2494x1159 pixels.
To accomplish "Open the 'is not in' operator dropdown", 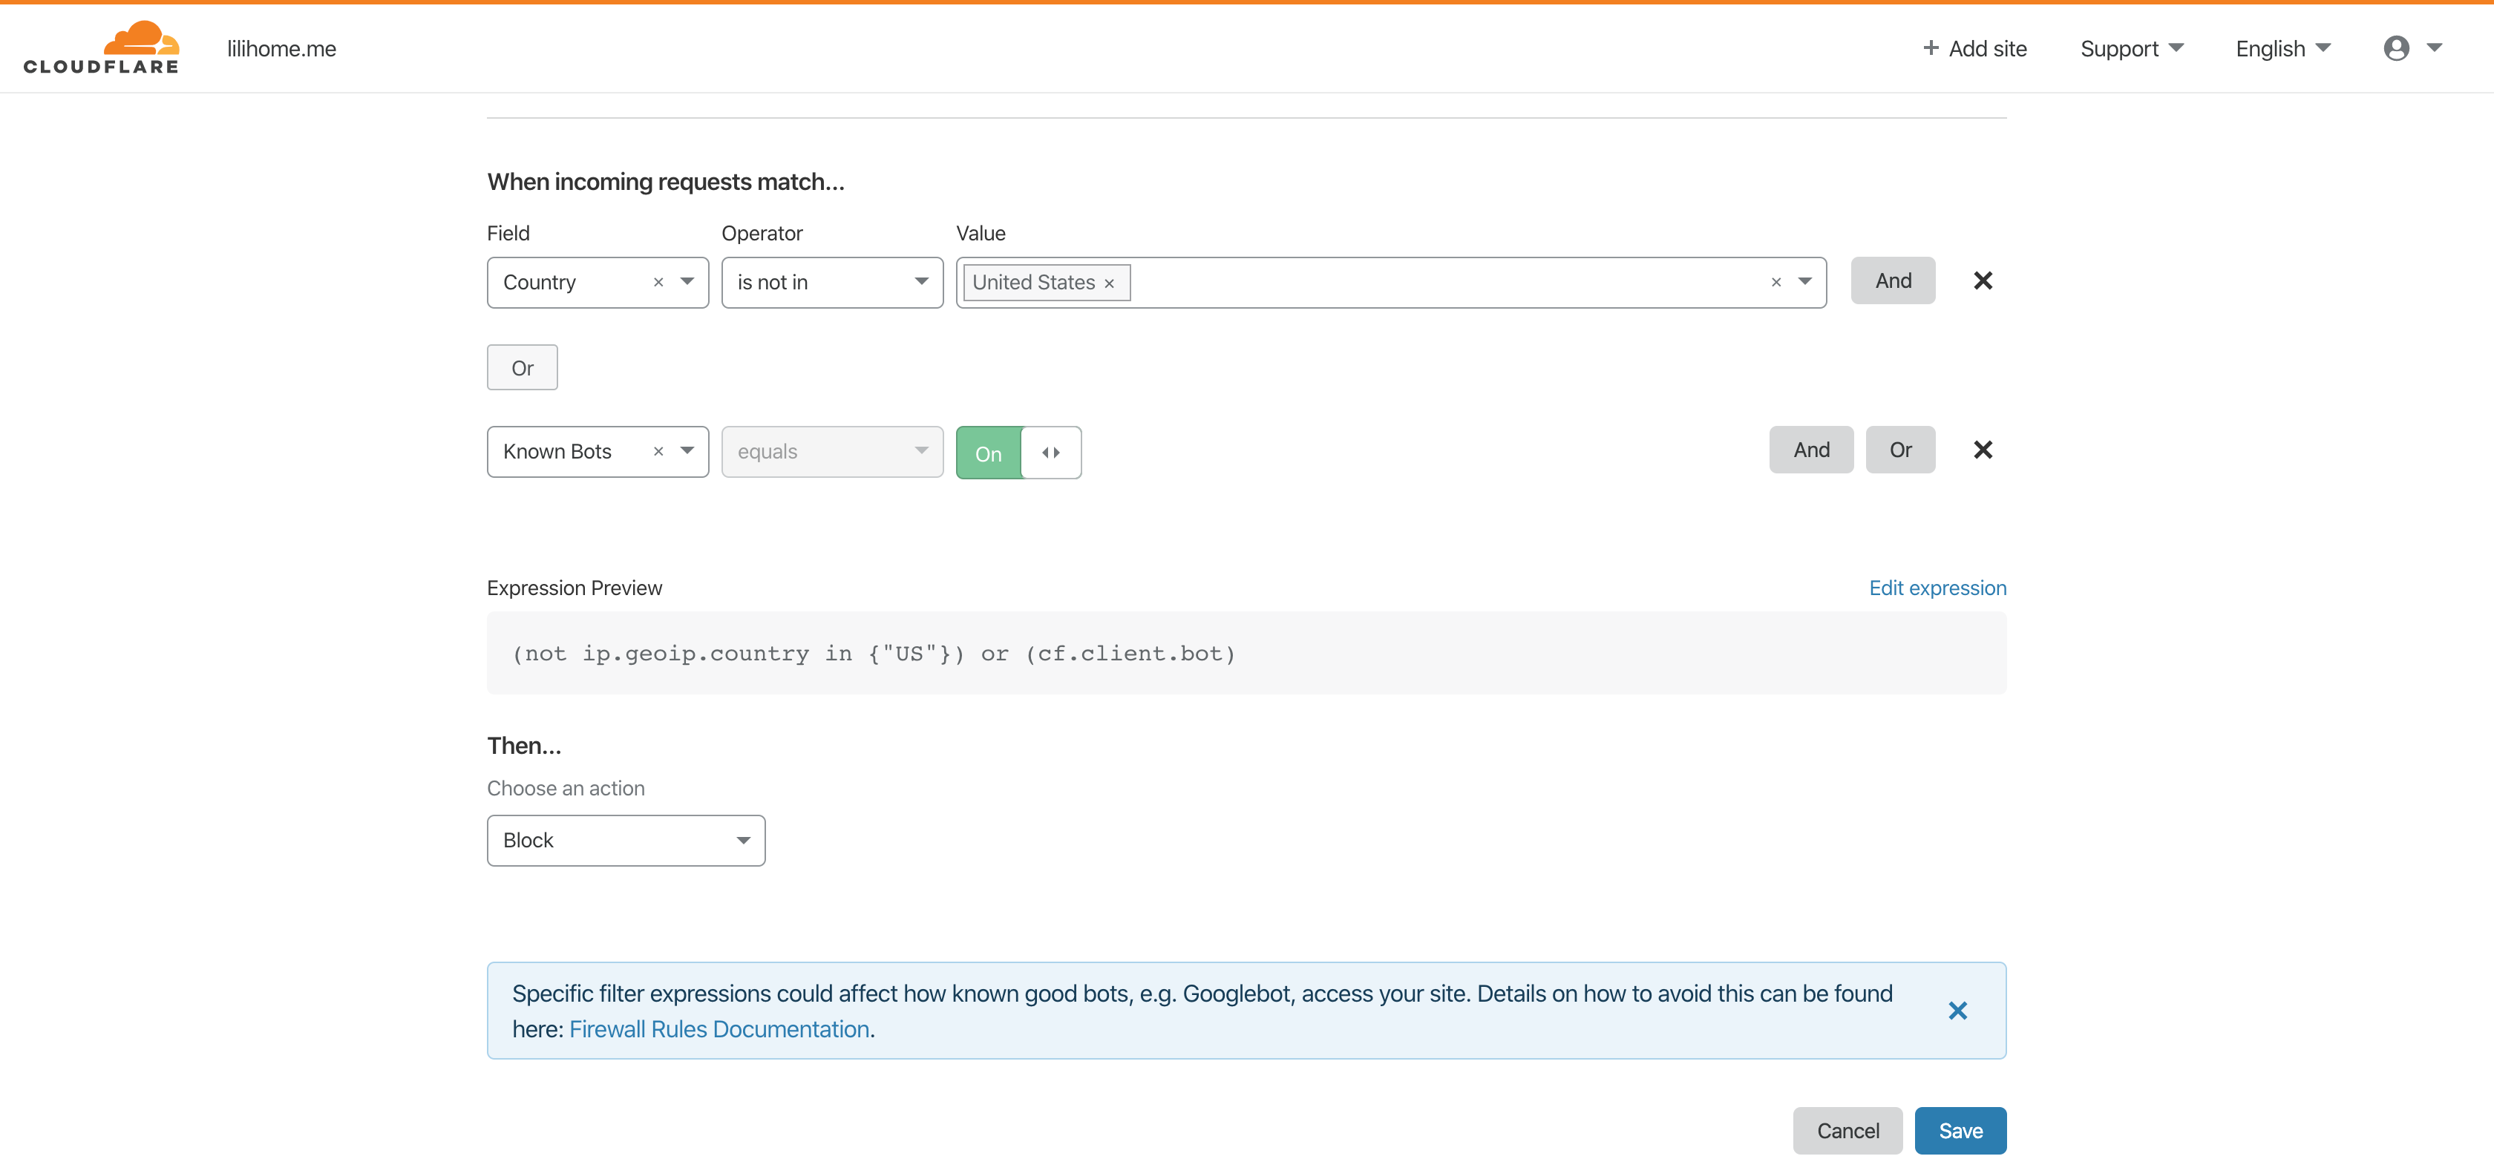I will (x=831, y=283).
